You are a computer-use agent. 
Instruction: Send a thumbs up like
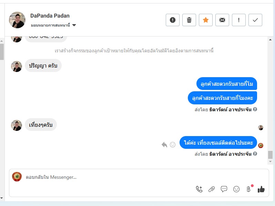(261, 189)
